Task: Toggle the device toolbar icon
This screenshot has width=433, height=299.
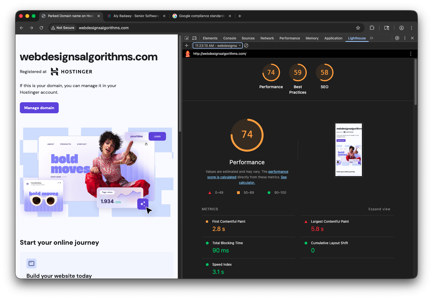Action: pos(194,38)
